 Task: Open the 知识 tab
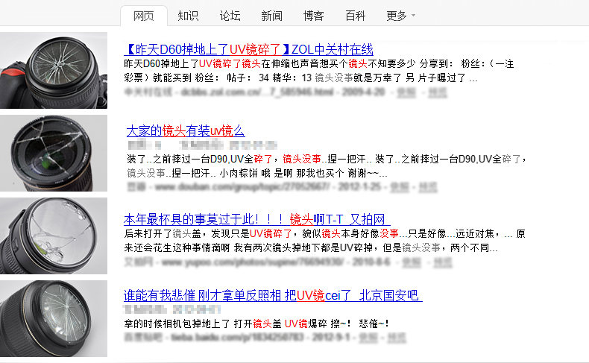[188, 16]
